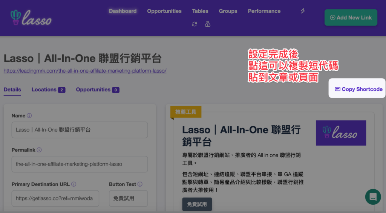Click the lasso logo thumbnail in preview
386x213 pixels.
341,133
